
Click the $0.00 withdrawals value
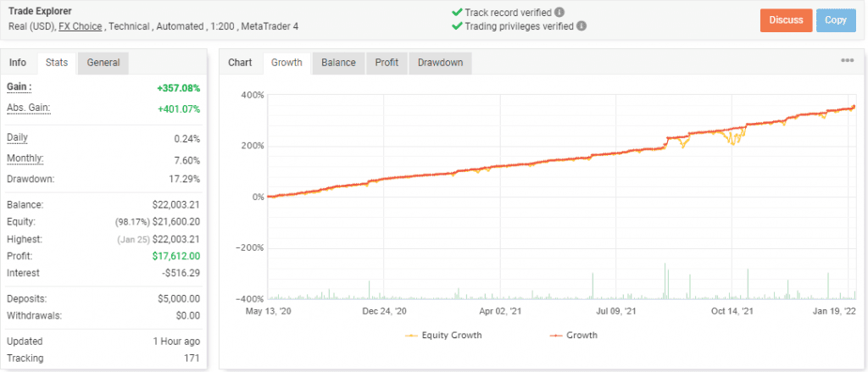[189, 316]
